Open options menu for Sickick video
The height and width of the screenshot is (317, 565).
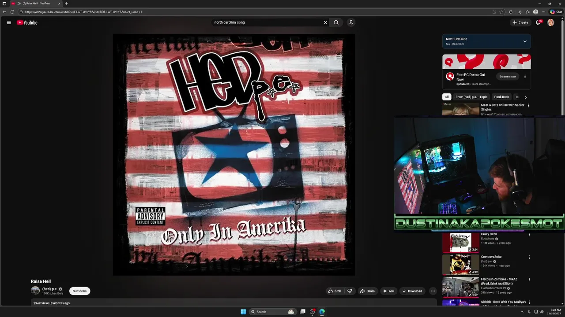pyautogui.click(x=529, y=302)
